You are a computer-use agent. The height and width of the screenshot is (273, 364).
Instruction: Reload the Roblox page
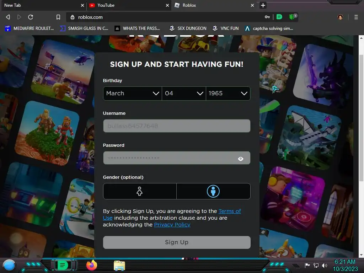pos(31,17)
